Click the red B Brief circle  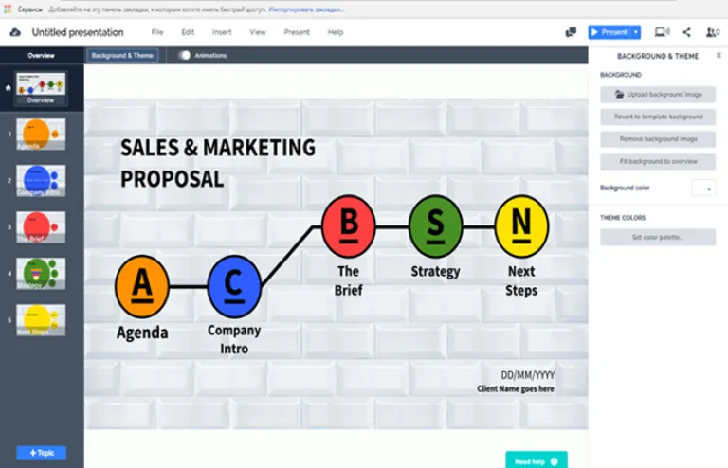pyautogui.click(x=348, y=226)
